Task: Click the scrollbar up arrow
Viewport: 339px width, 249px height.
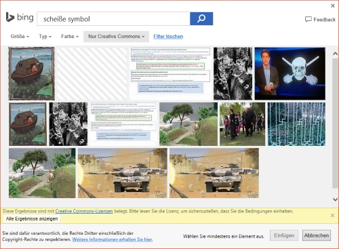Action: coord(335,54)
